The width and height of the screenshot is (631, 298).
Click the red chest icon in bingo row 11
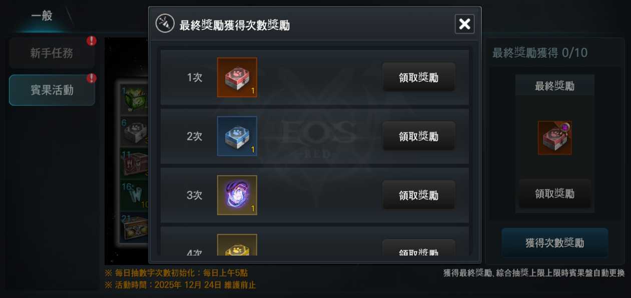(136, 164)
